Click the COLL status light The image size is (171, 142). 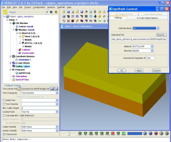[x=85, y=133]
